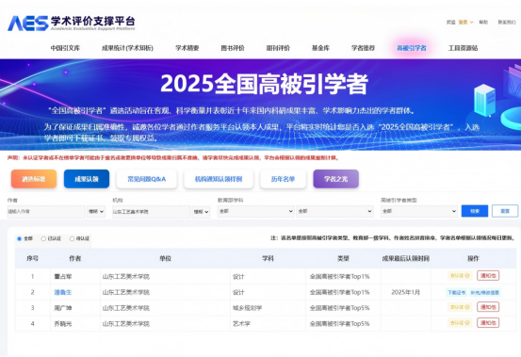Click the 单位 column header
Viewport: 521px width, 357px height.
coord(165,258)
